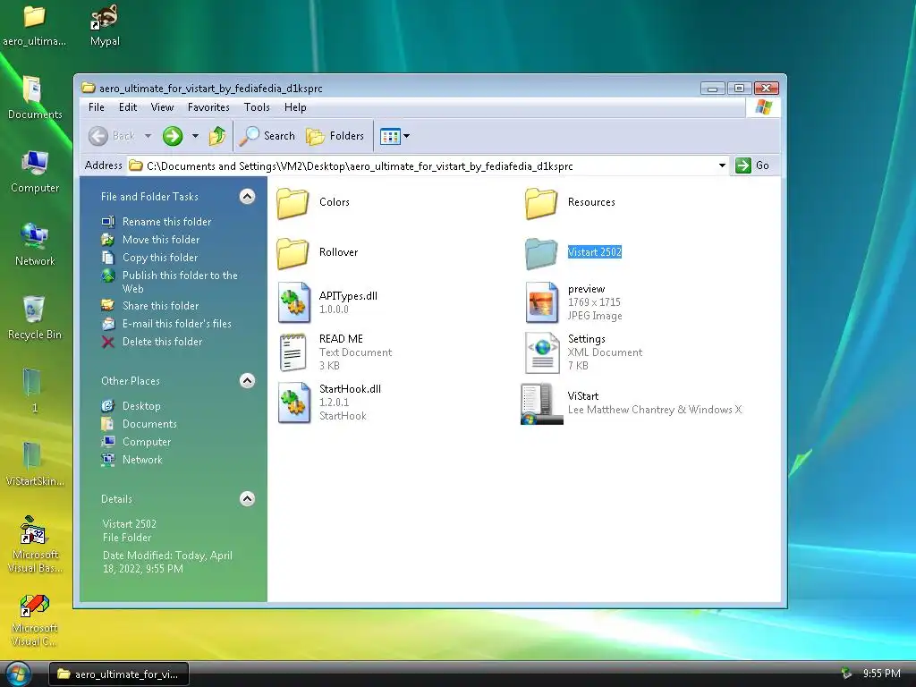
Task: Select the Recycle Bin desktop icon
Action: pos(35,318)
